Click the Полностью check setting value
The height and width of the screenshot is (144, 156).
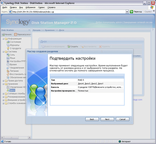(83, 91)
